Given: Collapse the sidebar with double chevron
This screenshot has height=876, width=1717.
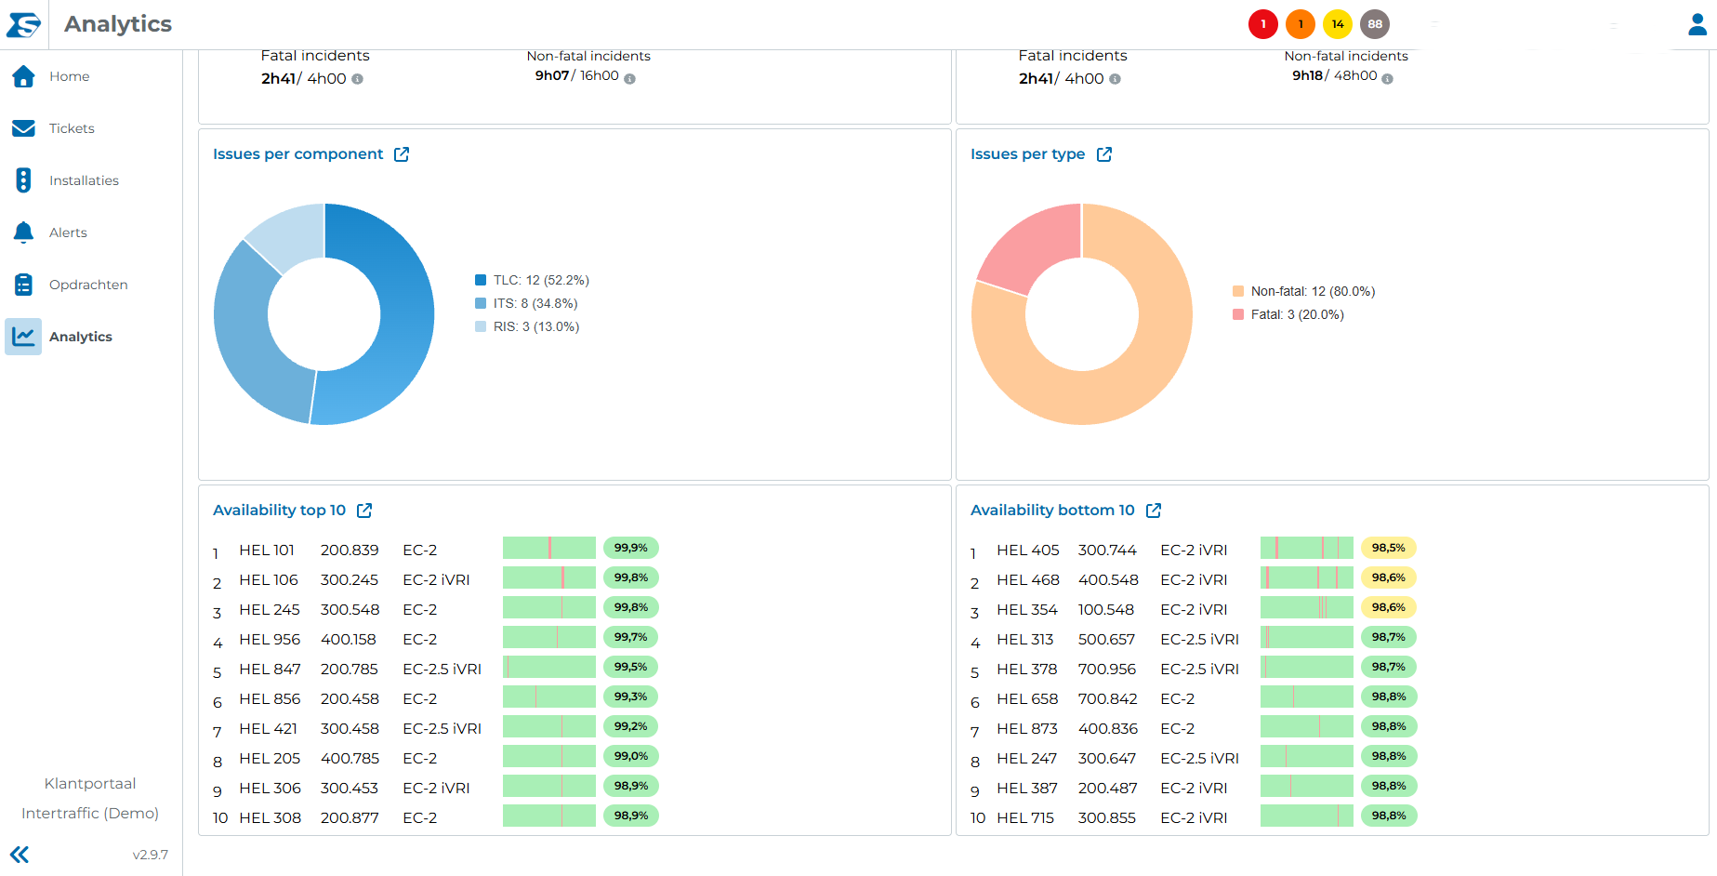Looking at the screenshot, I should [x=20, y=855].
